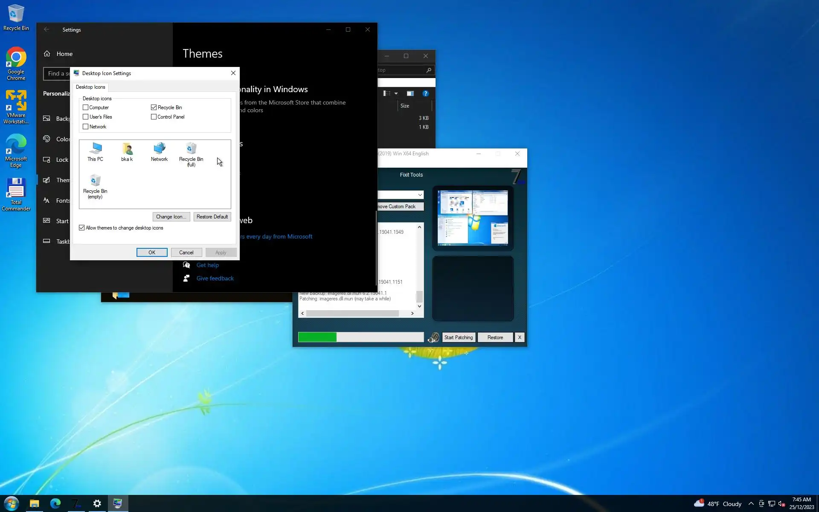Open the help question mark icon

point(425,93)
